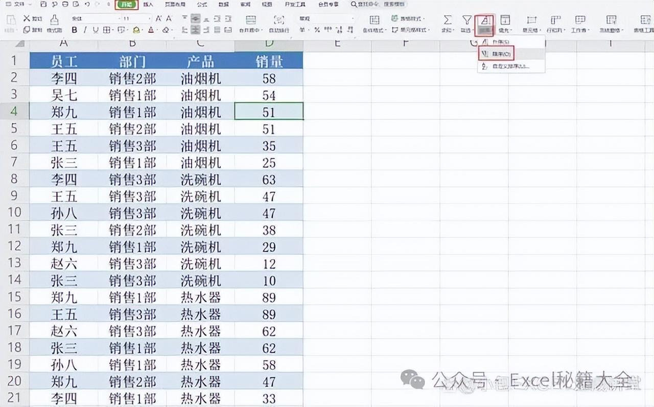
Task: Click the percent style icon
Action: [317, 30]
